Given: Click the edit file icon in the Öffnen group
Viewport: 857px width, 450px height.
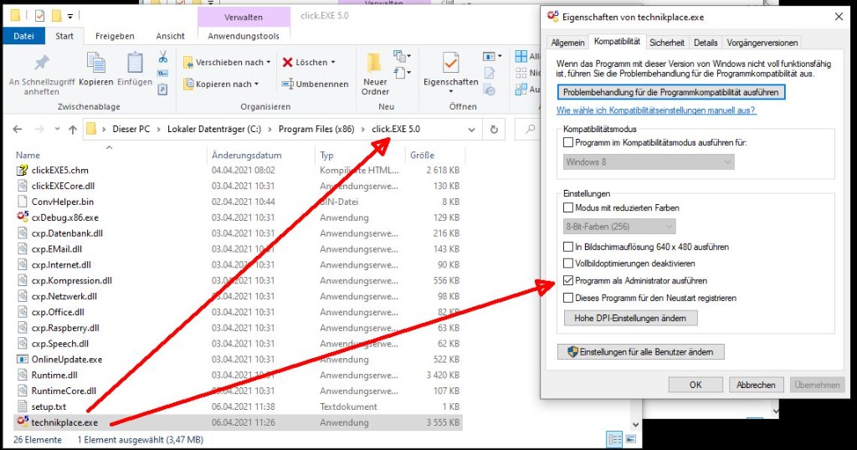Looking at the screenshot, I should (490, 73).
